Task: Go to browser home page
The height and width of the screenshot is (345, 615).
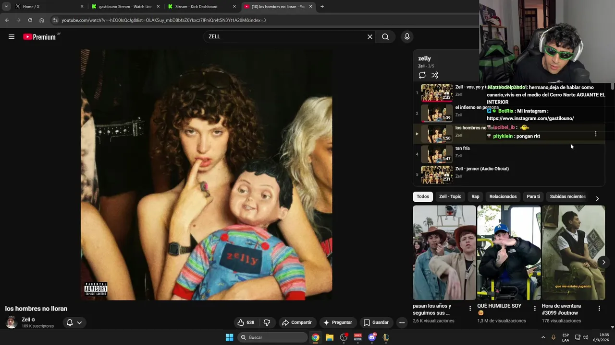Action: [41, 20]
